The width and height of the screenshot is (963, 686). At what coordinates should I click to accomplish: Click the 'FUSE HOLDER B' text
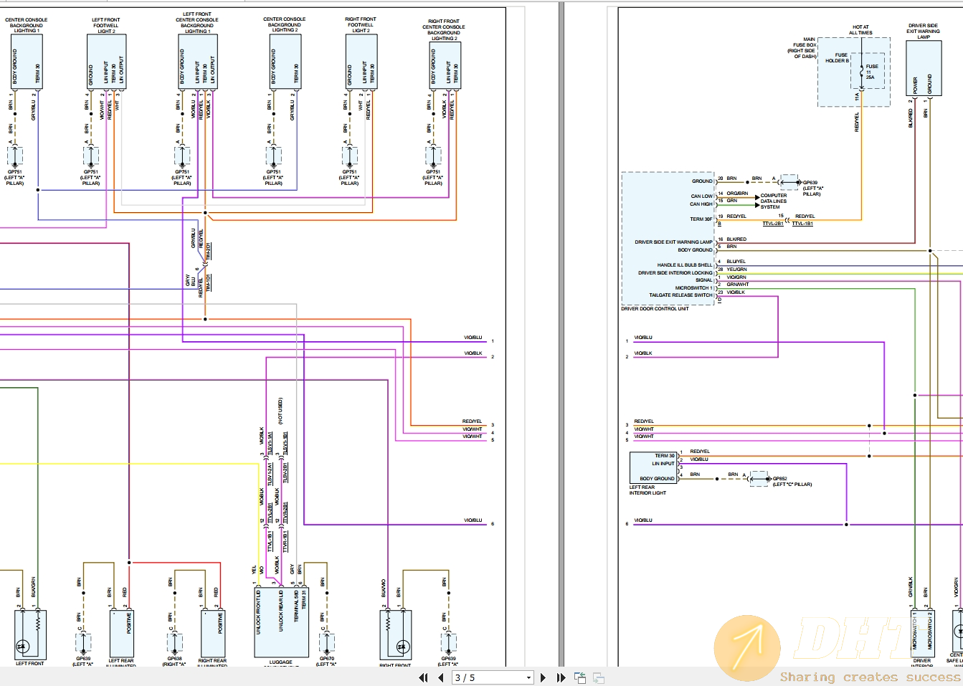(x=837, y=57)
